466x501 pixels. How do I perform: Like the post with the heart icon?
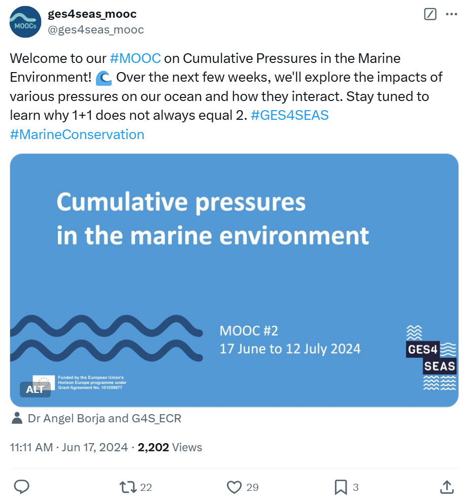tap(234, 487)
